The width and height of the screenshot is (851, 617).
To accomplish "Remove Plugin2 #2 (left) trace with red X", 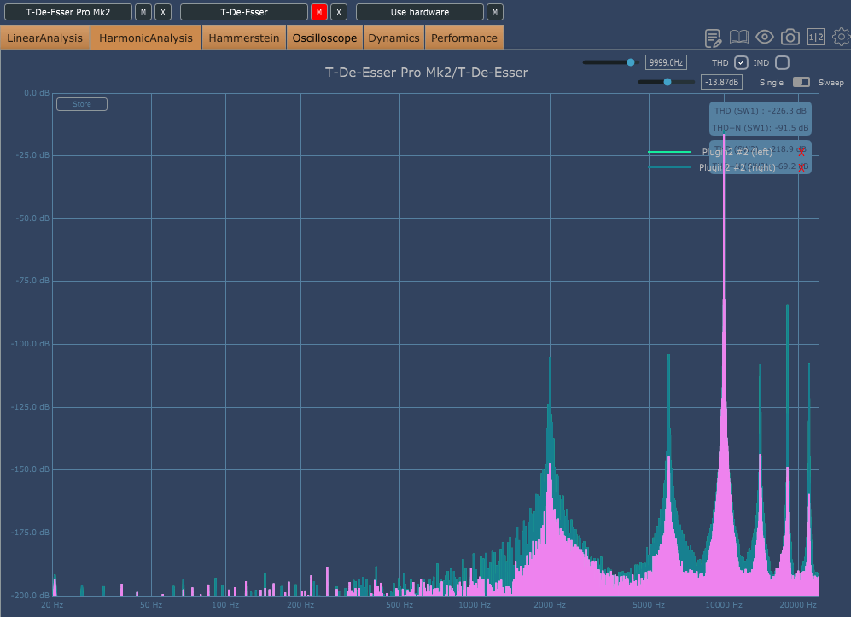I will pyautogui.click(x=801, y=153).
